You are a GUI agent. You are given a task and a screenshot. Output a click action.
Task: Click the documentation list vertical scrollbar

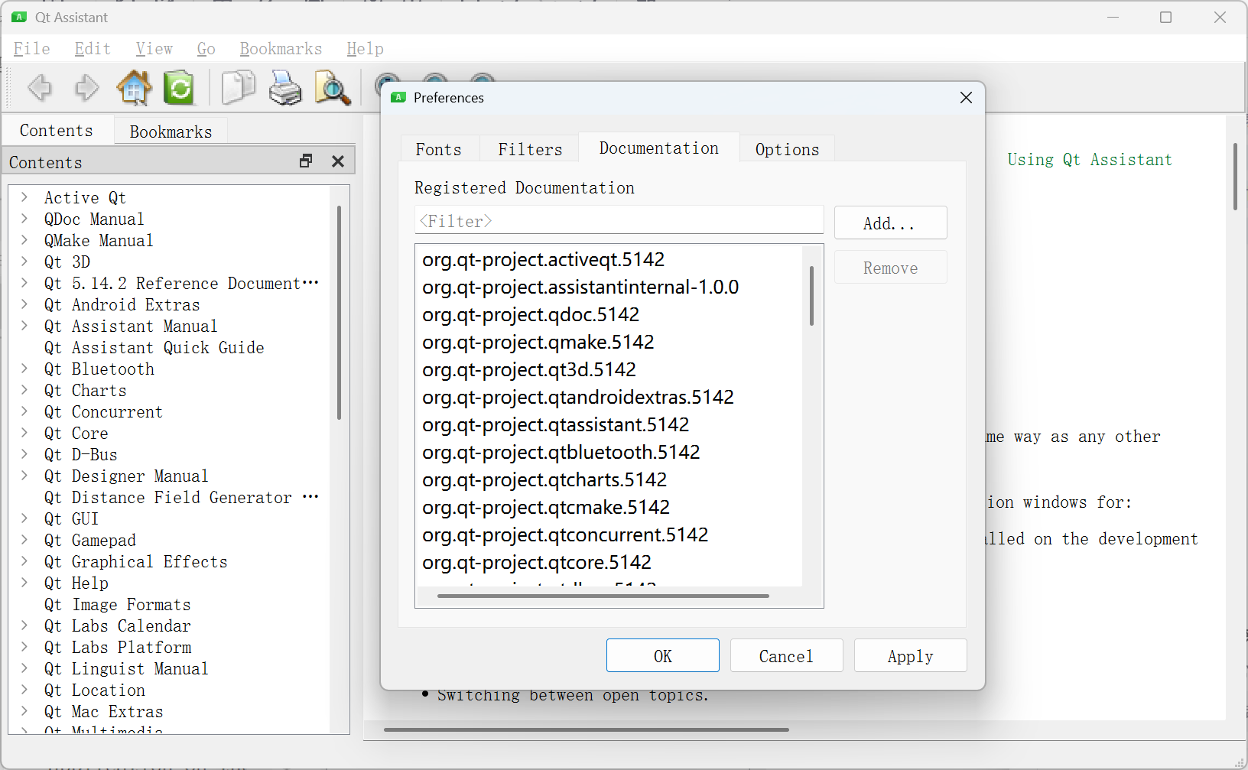pos(811,296)
